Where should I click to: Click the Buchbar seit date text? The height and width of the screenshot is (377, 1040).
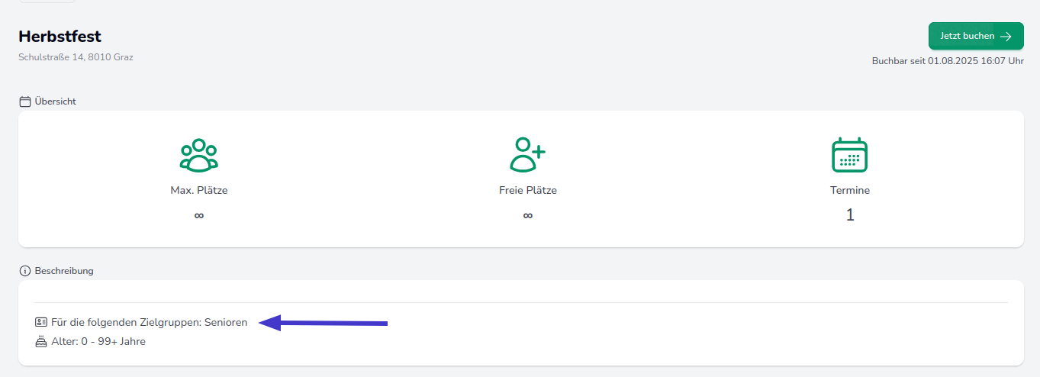pyautogui.click(x=948, y=61)
